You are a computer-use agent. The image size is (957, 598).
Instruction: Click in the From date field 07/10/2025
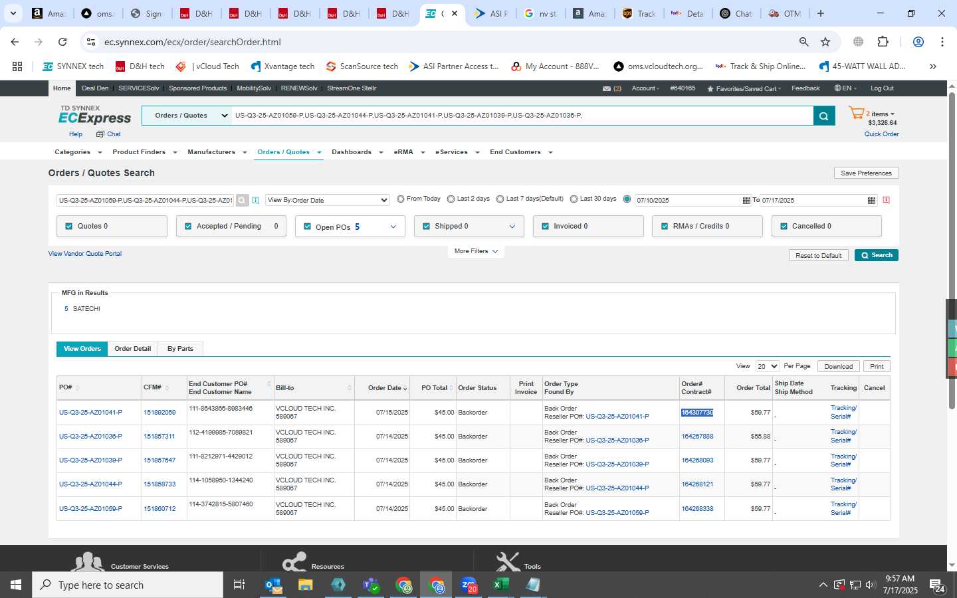pyautogui.click(x=688, y=200)
